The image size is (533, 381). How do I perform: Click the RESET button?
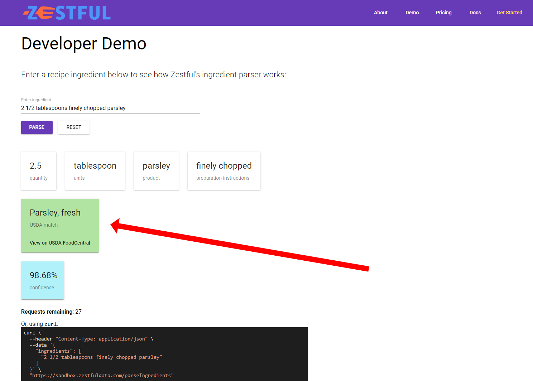click(74, 127)
